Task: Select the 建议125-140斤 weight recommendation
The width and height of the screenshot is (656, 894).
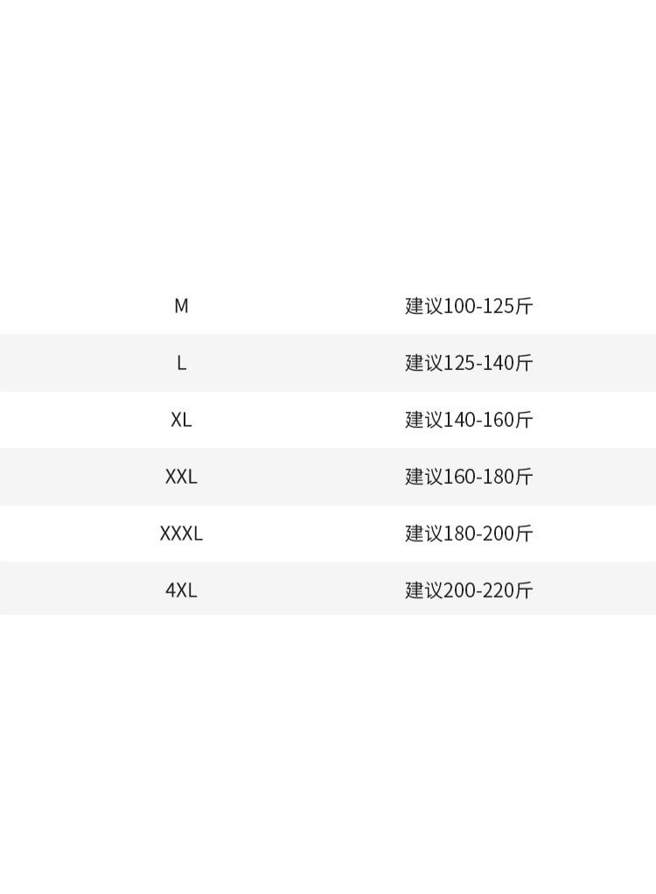Action: click(x=469, y=363)
